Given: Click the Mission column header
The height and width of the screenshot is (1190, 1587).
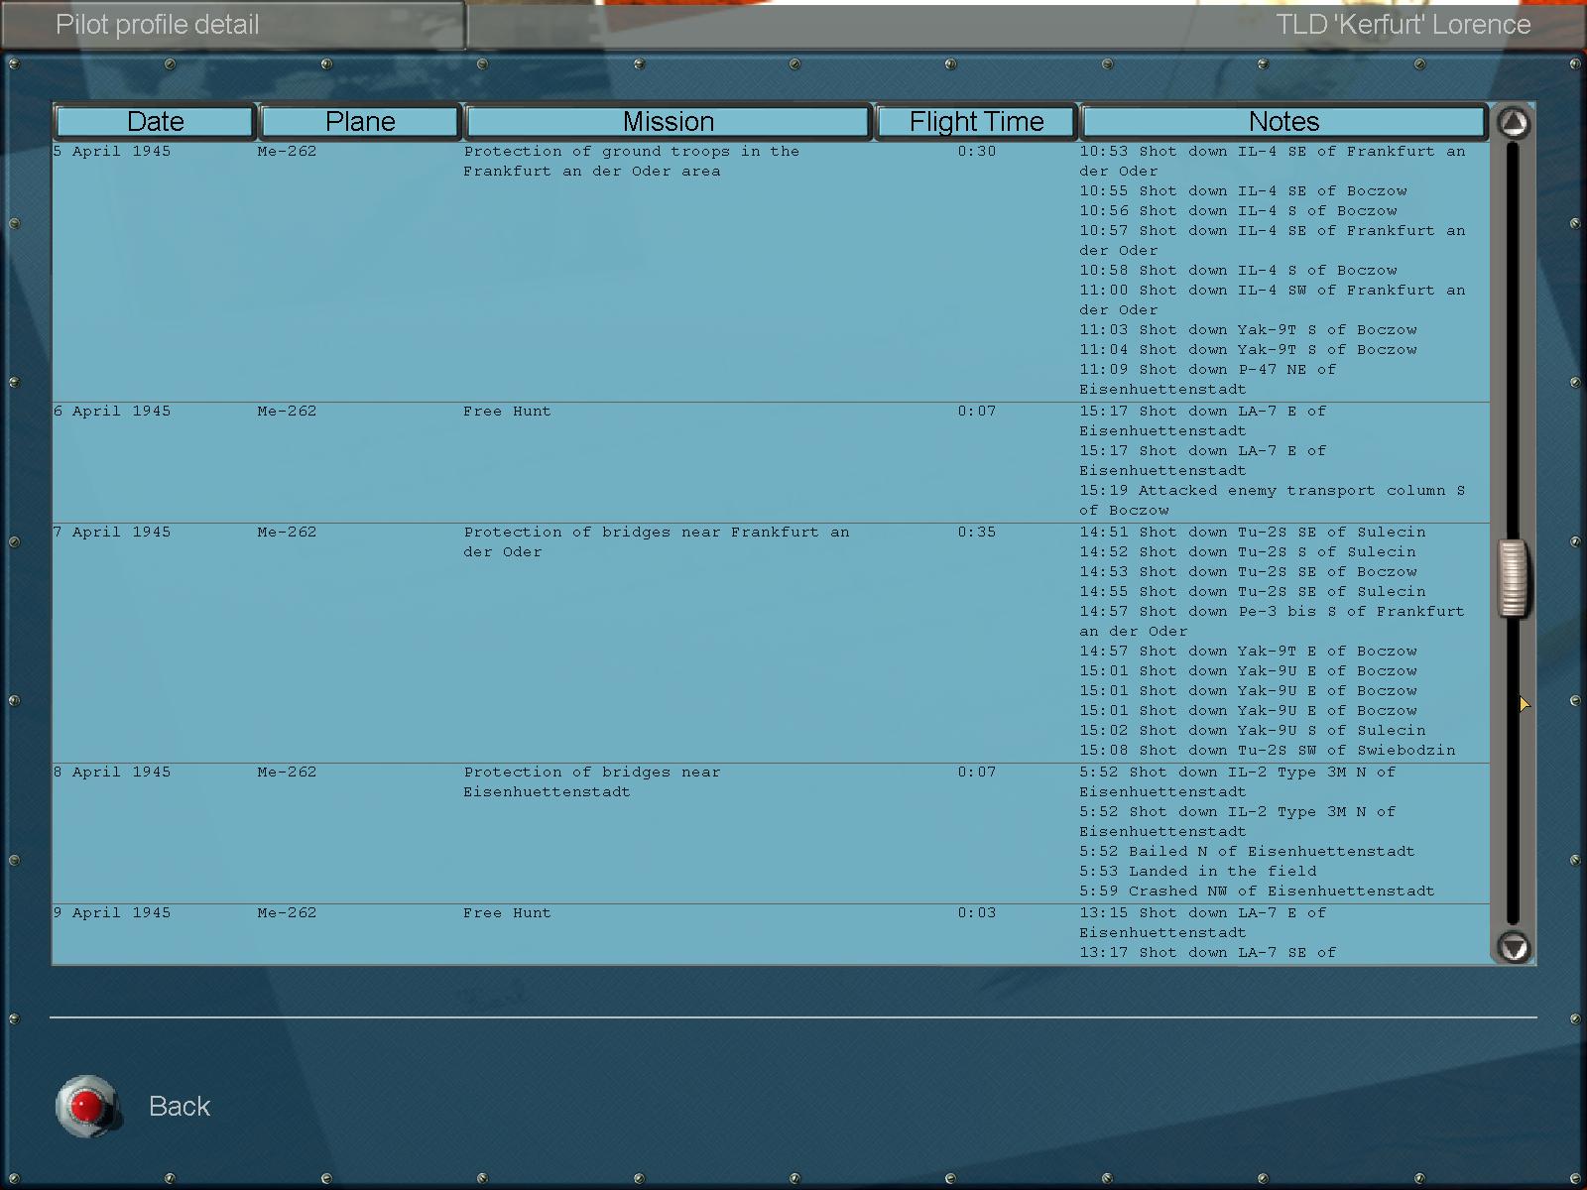Looking at the screenshot, I should point(669,122).
